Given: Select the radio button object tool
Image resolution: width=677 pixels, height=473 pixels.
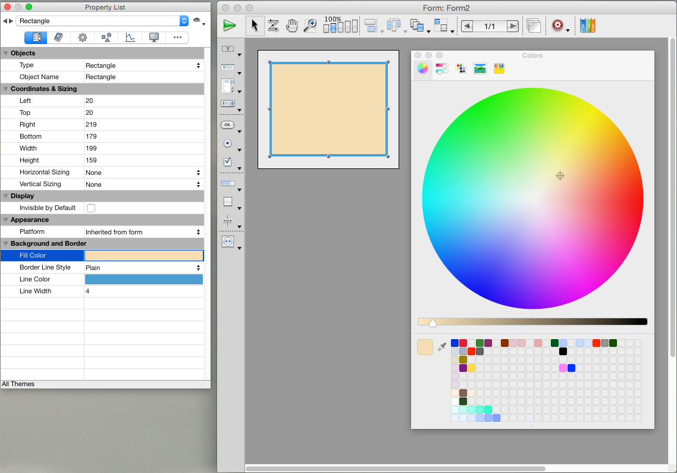Looking at the screenshot, I should pyautogui.click(x=227, y=143).
